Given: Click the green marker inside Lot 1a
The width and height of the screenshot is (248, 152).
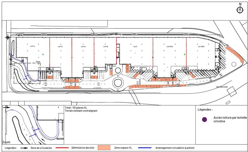Looking at the screenshot, I should click(x=43, y=54).
